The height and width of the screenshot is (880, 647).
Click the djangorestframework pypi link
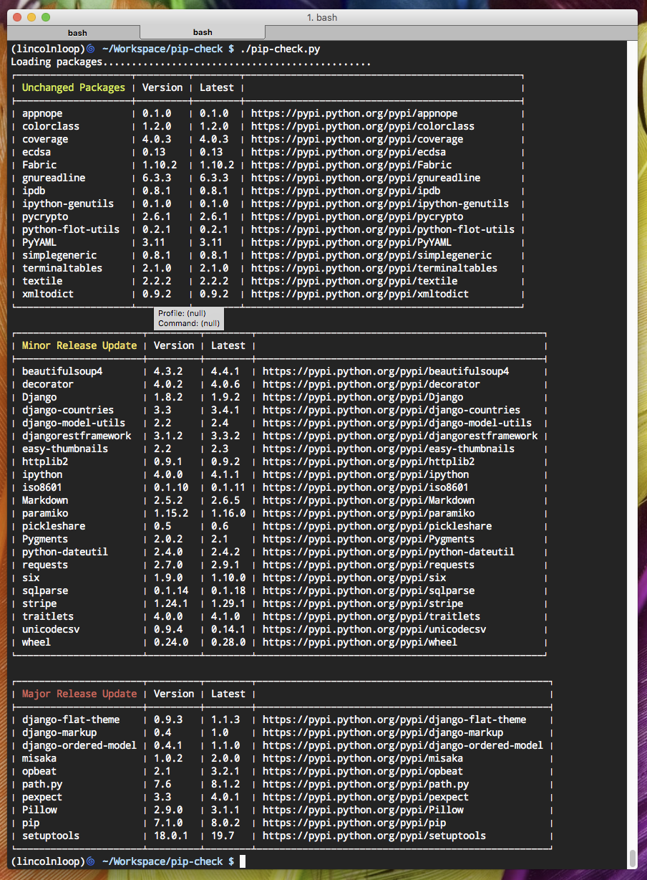[399, 436]
